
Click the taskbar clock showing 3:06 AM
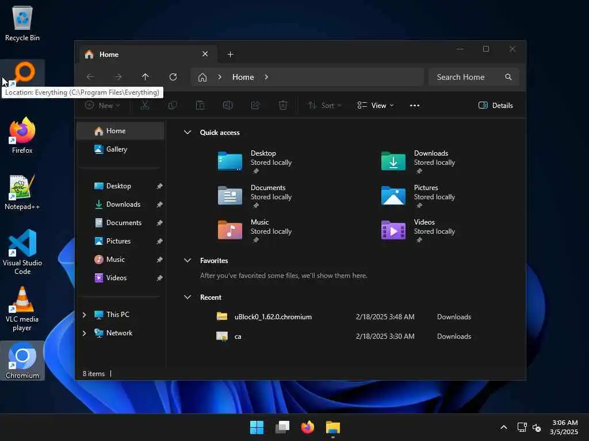pyautogui.click(x=564, y=427)
